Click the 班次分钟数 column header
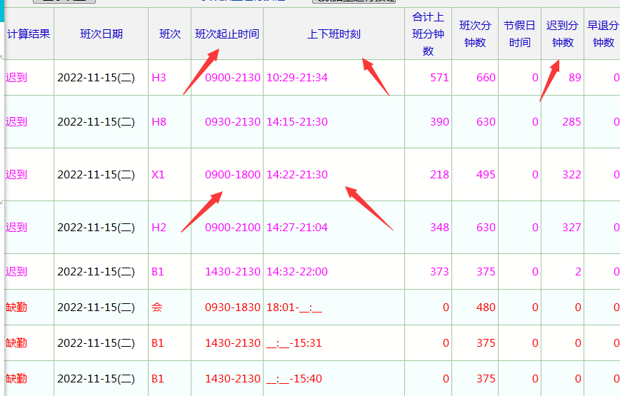Screen dimensions: 620x396 pyautogui.click(x=475, y=34)
